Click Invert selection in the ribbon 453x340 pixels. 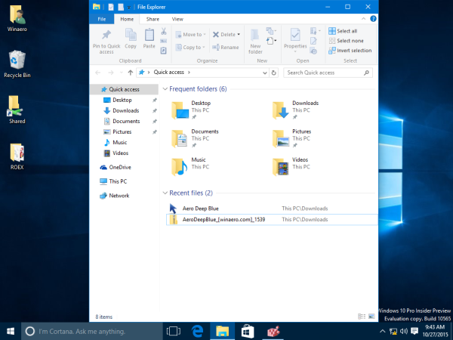point(350,51)
